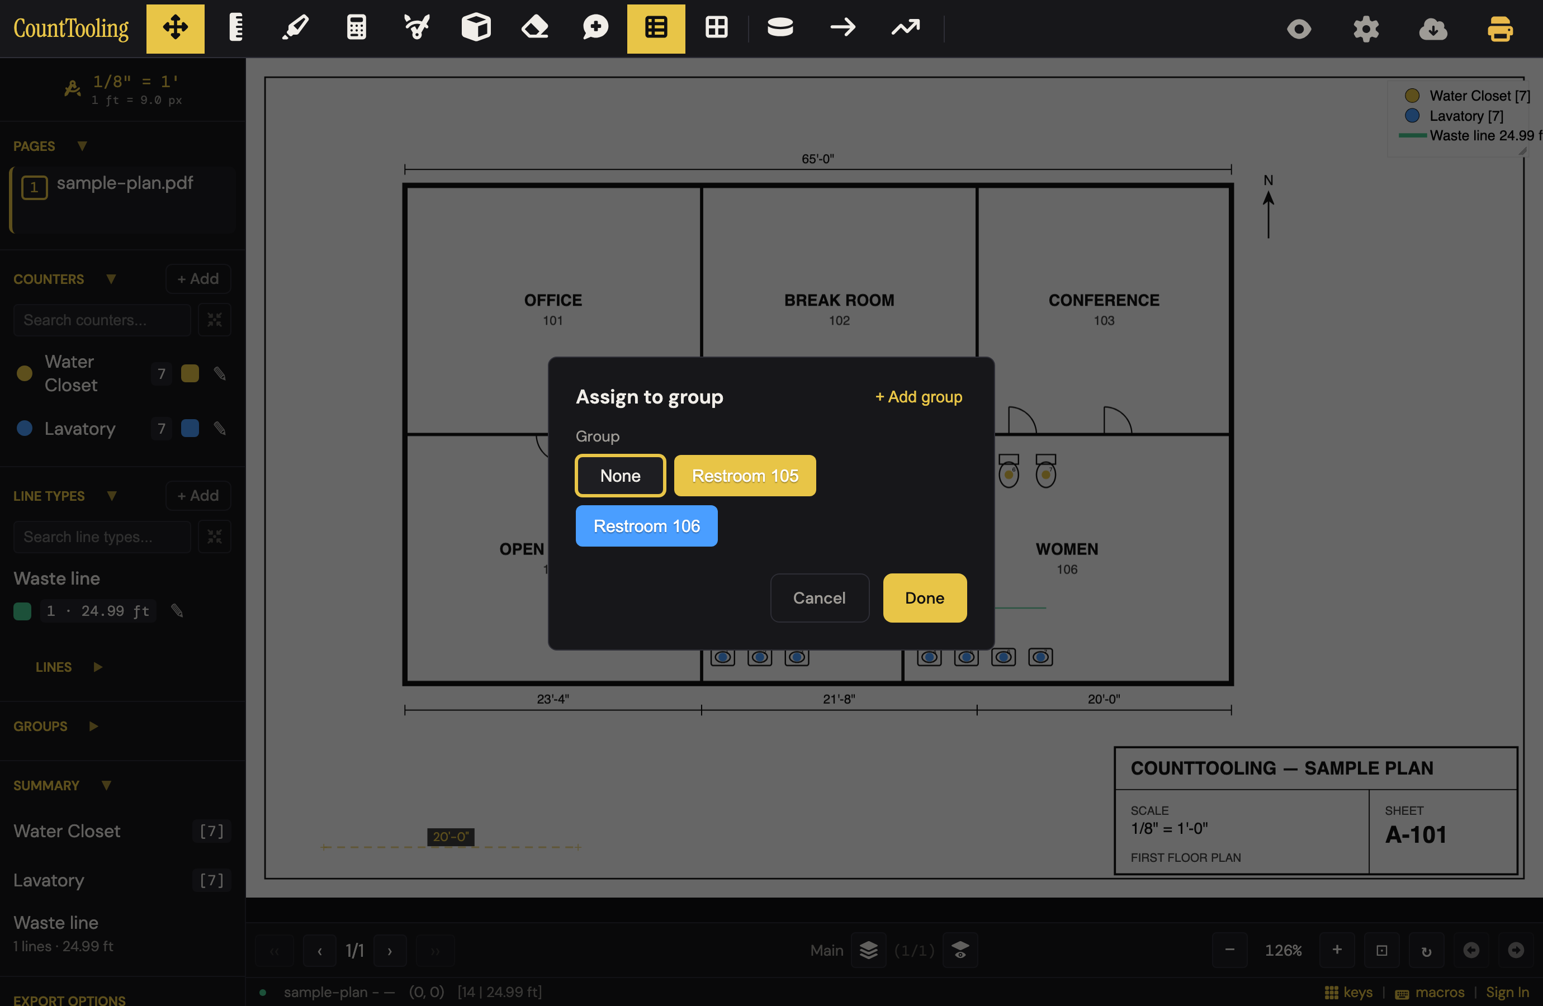
Task: Select the pan/move tool
Action: click(175, 29)
